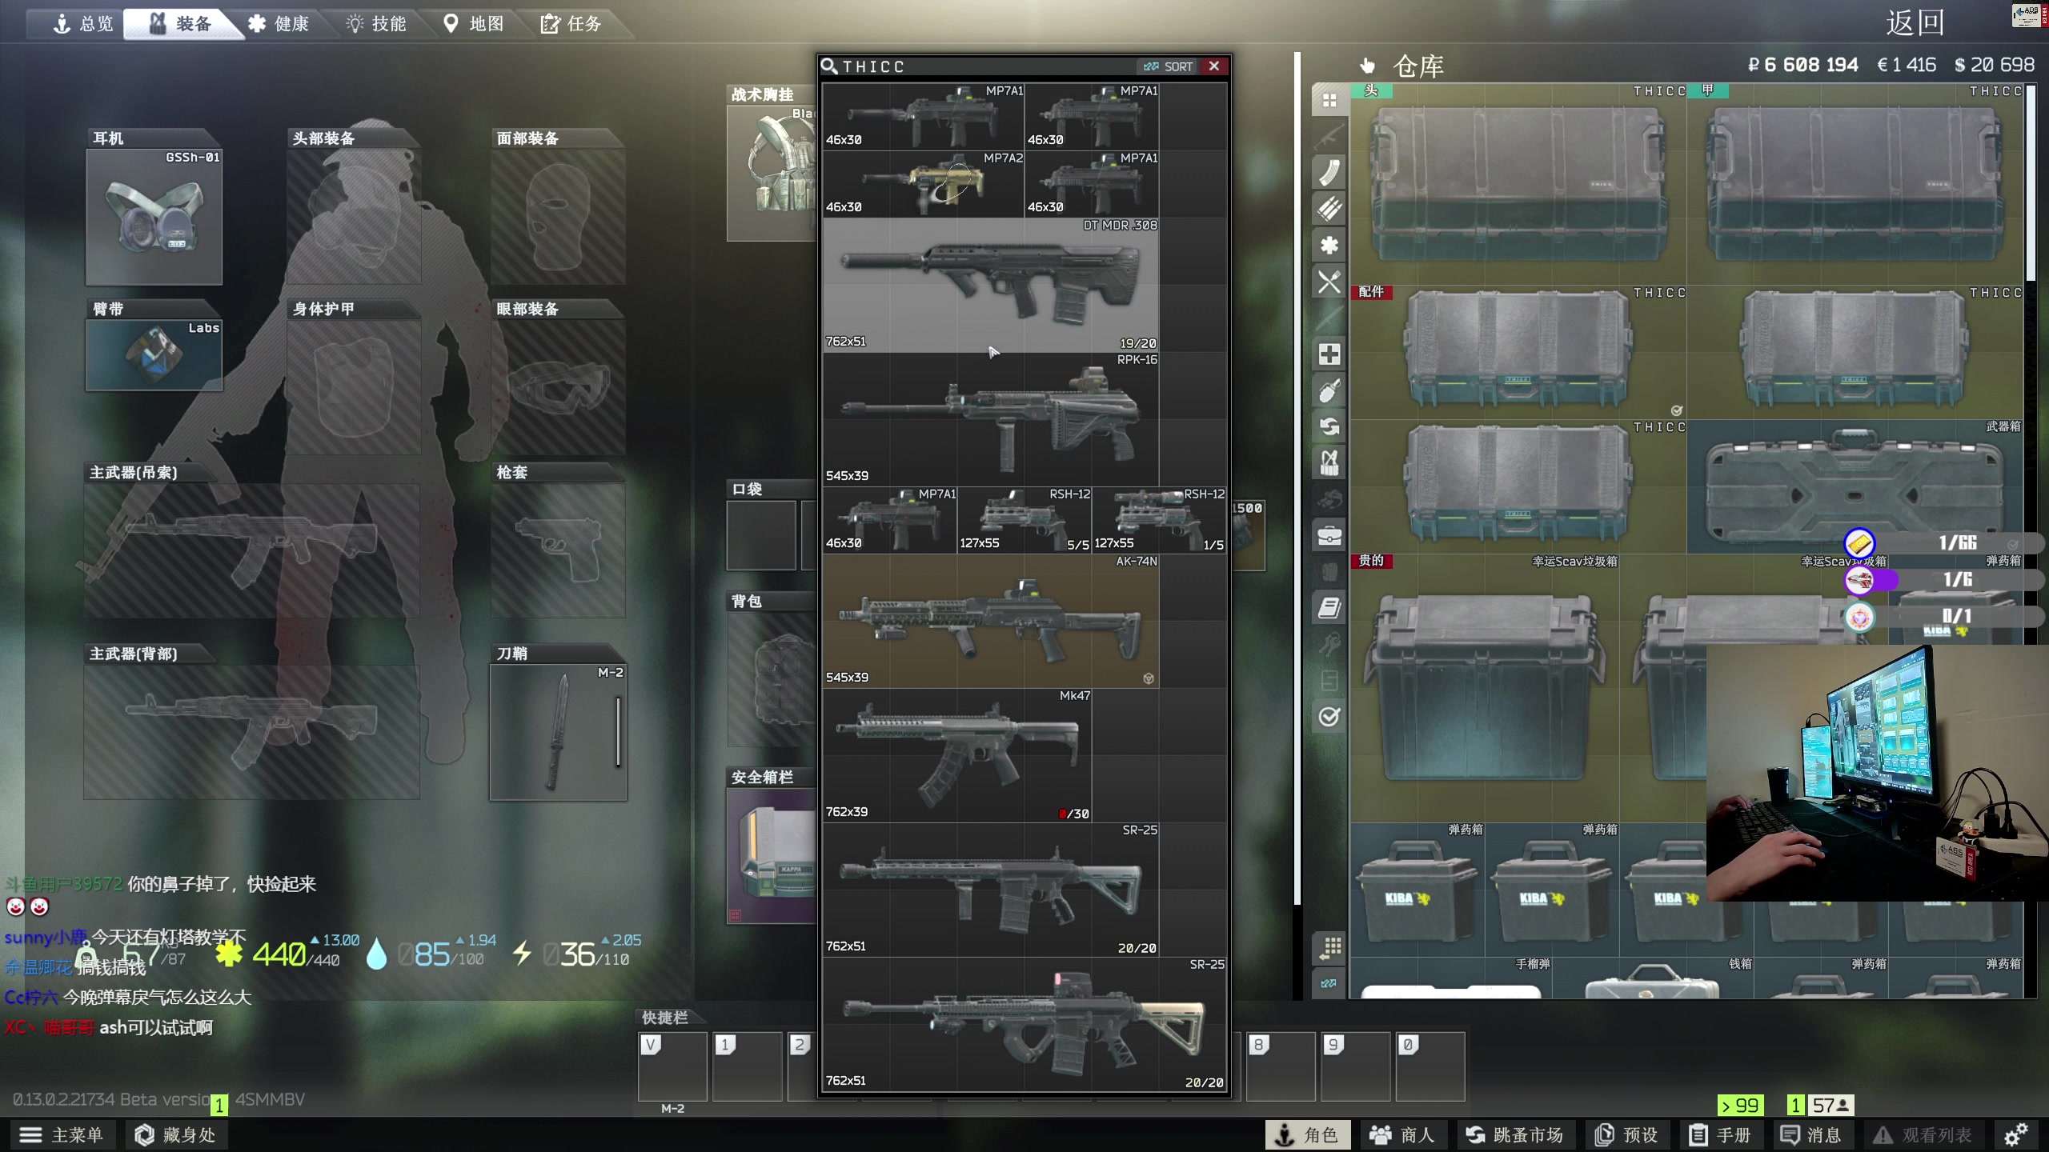Select the 武器箱 weapon case in stash

pos(1855,486)
